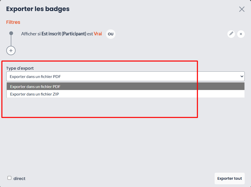Click the orange Vrai value
Screen dimensions: 251x187
(98, 34)
